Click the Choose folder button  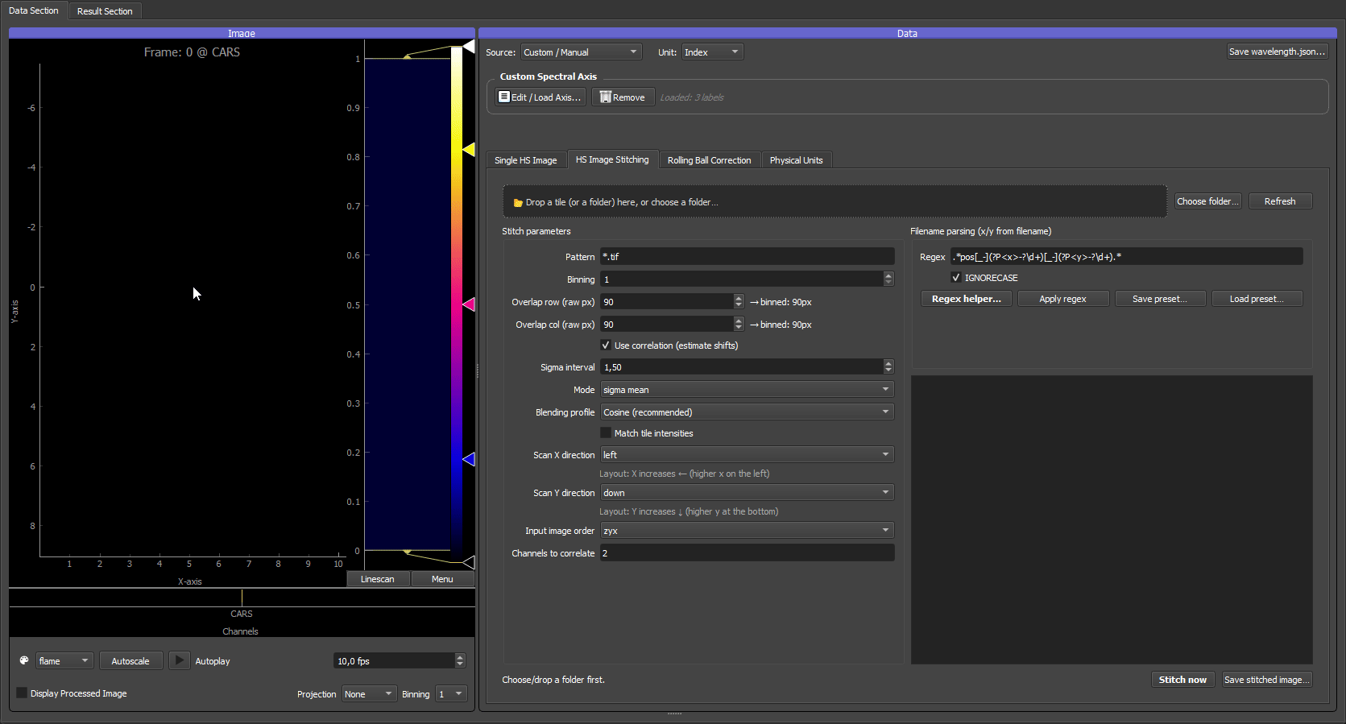pyautogui.click(x=1207, y=201)
